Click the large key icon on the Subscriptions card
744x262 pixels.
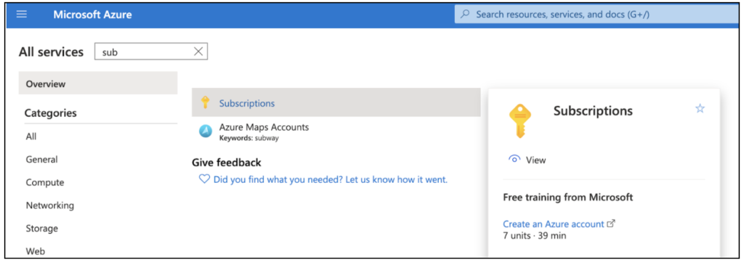click(520, 120)
